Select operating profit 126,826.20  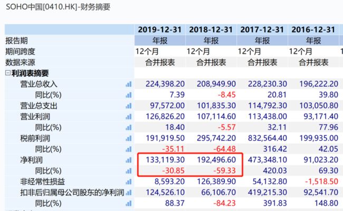click(165, 116)
